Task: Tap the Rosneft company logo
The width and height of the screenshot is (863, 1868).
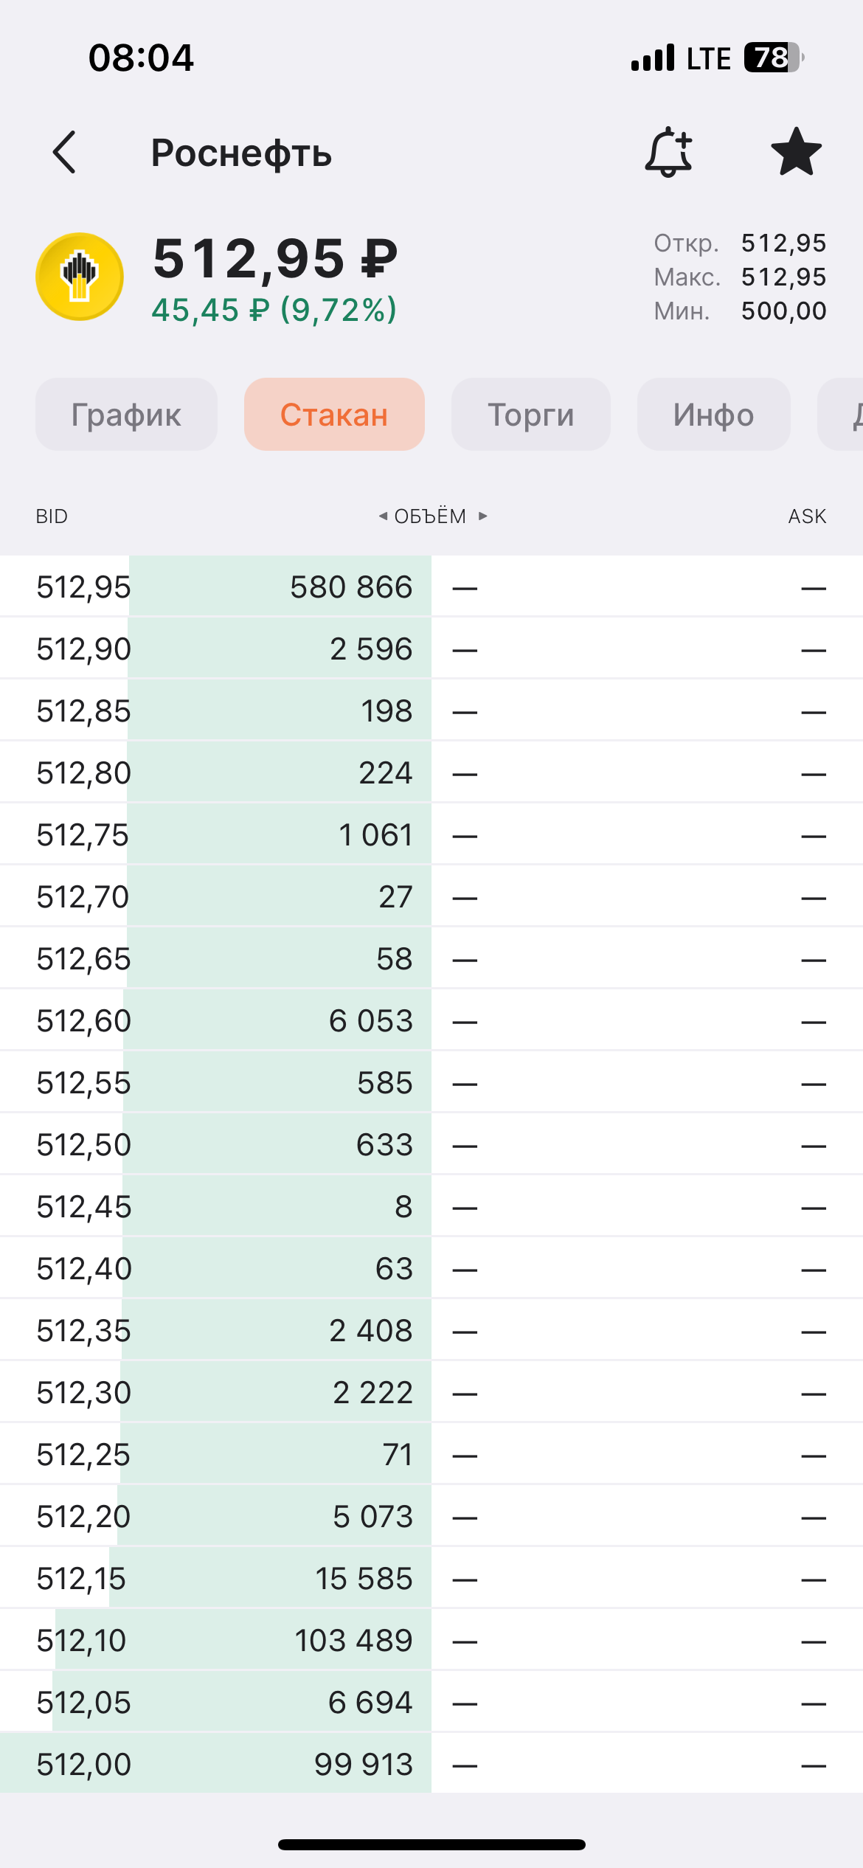Action: [80, 277]
